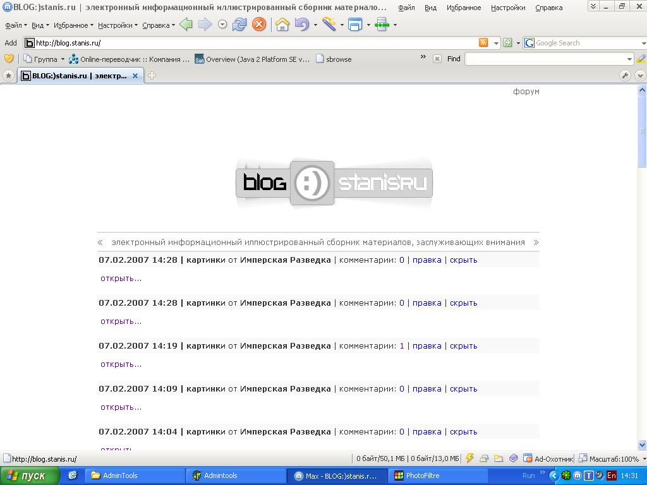Open the Избранное menu in toolbar
The width and height of the screenshot is (647, 485).
(x=73, y=25)
